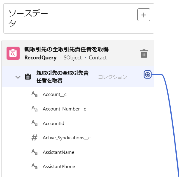Click the ソースデータ panel heading
The height and width of the screenshot is (177, 179).
28,18
